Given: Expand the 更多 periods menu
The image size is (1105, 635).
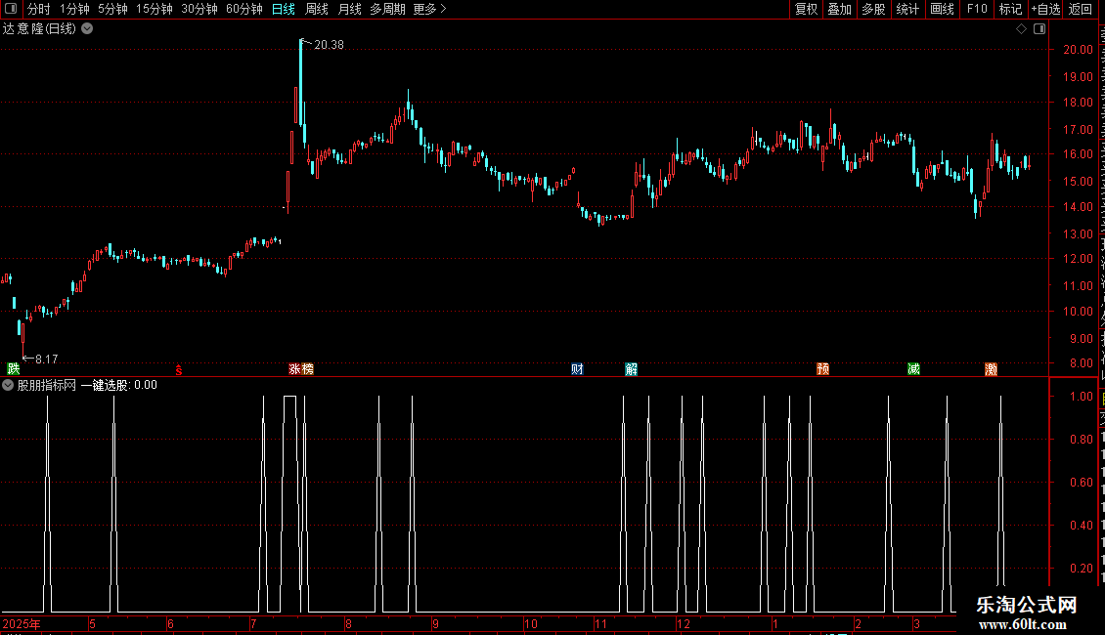Looking at the screenshot, I should pos(429,9).
